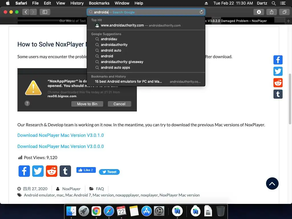The height and width of the screenshot is (219, 292).
Task: Add a new tab with the plus button
Action: coord(288,21)
